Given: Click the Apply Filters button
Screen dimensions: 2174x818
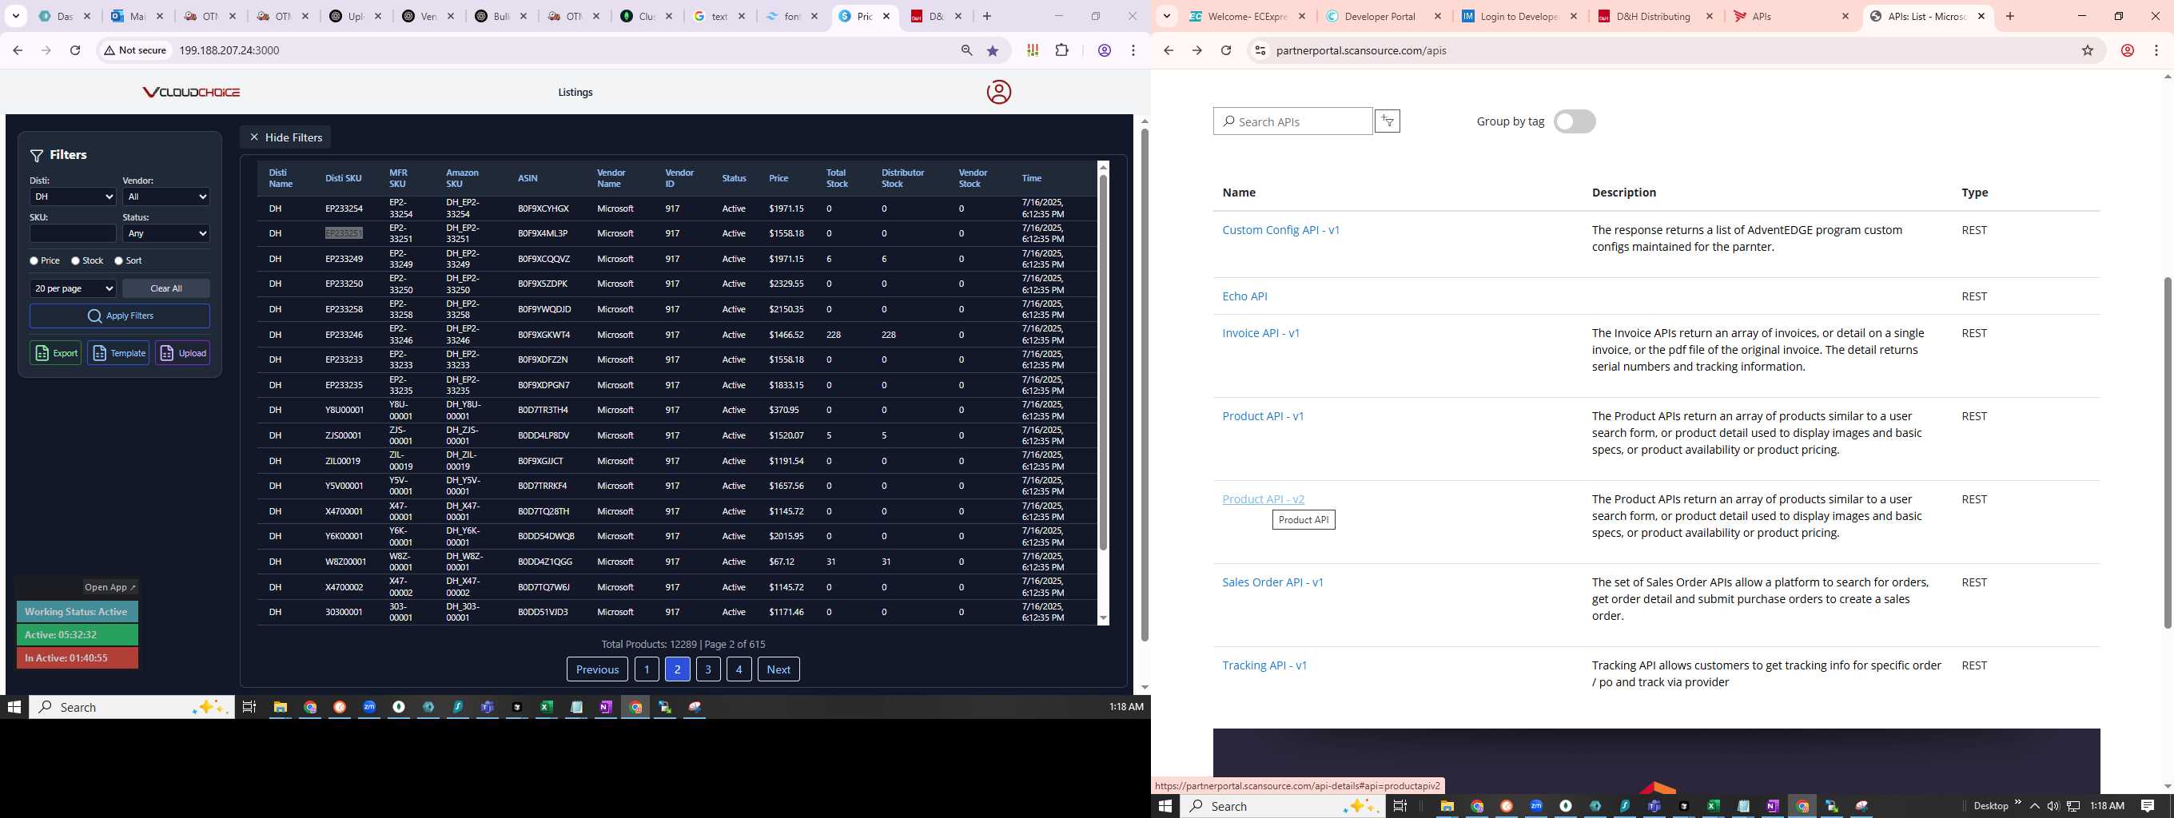Looking at the screenshot, I should click(120, 316).
